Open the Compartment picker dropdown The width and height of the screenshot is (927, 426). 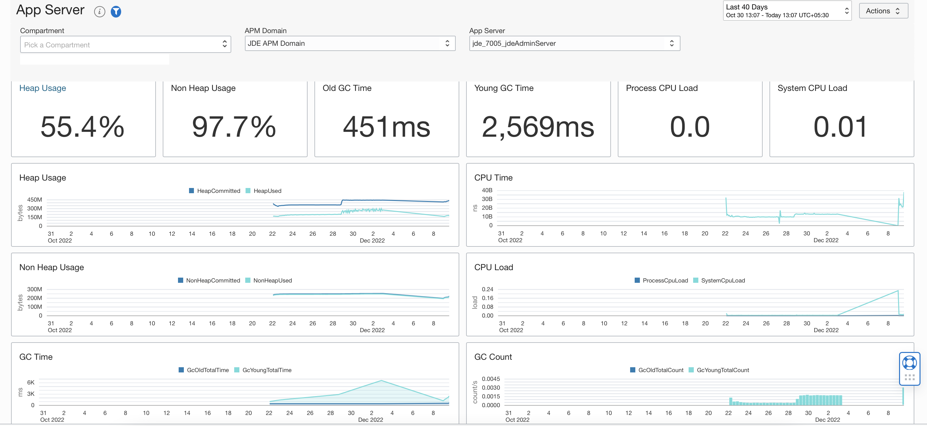pyautogui.click(x=125, y=44)
